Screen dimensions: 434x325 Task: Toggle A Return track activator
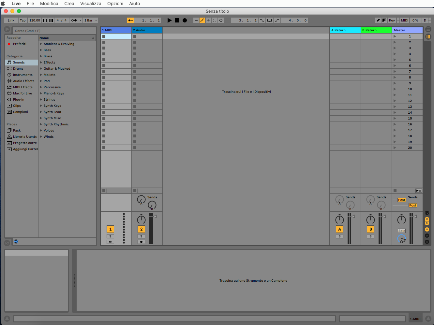pos(339,229)
